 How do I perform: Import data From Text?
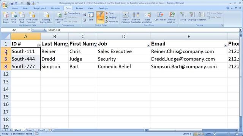22,18
